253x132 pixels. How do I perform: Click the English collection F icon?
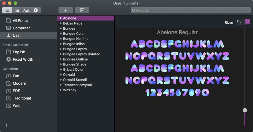pyautogui.click(x=8, y=52)
